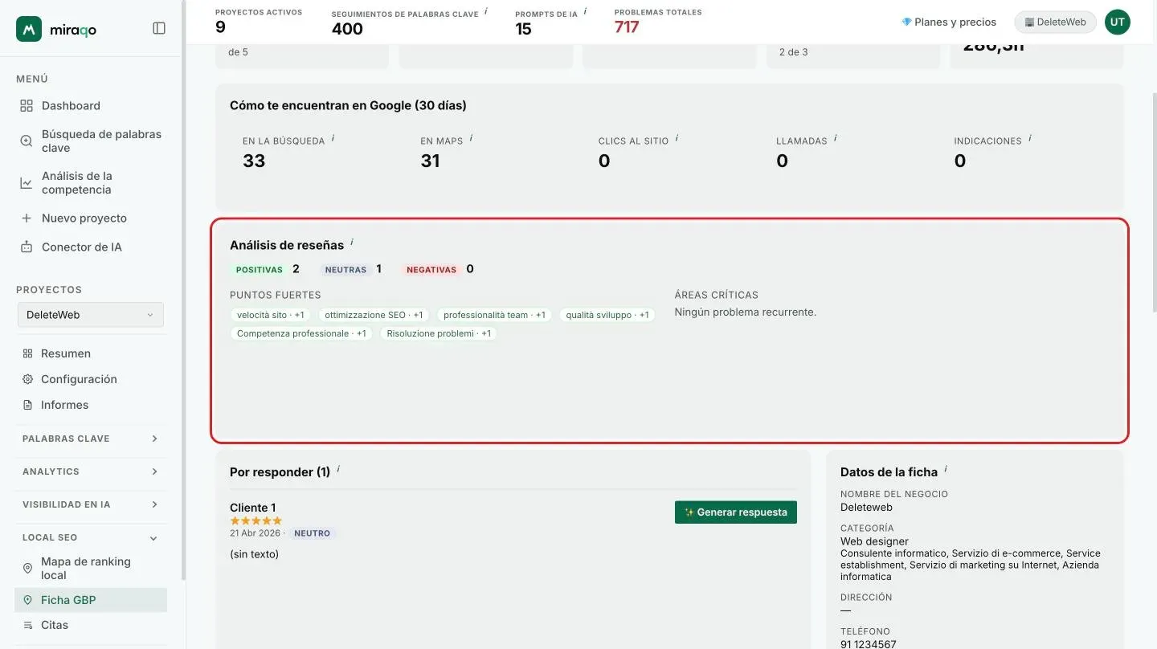Viewport: 1157px width, 649px height.
Task: Collapse the Local SEO section
Action: click(x=91, y=537)
